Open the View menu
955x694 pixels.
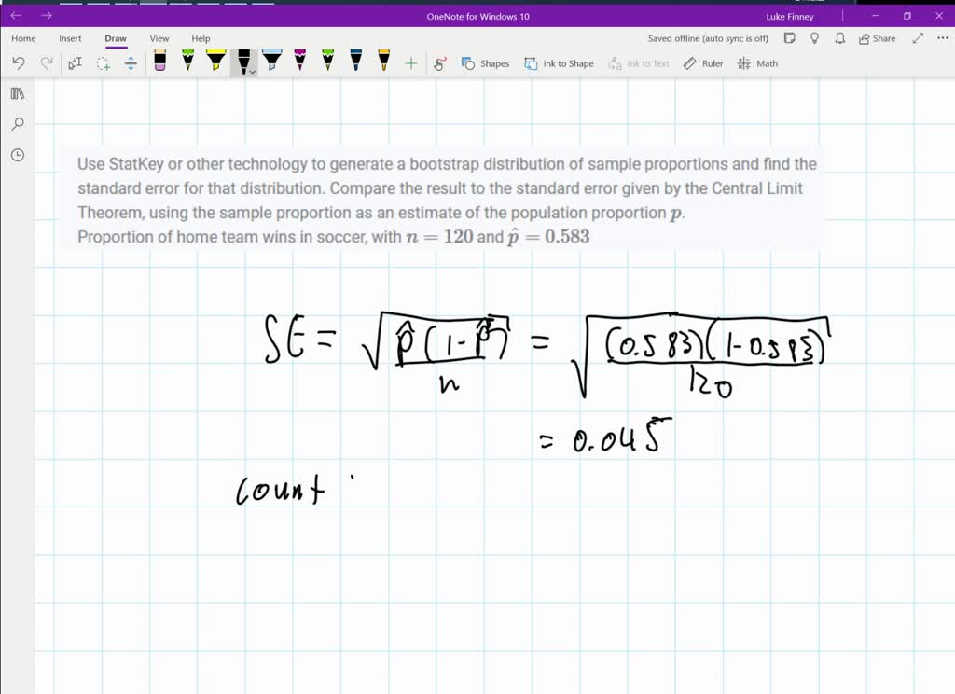pyautogui.click(x=159, y=38)
